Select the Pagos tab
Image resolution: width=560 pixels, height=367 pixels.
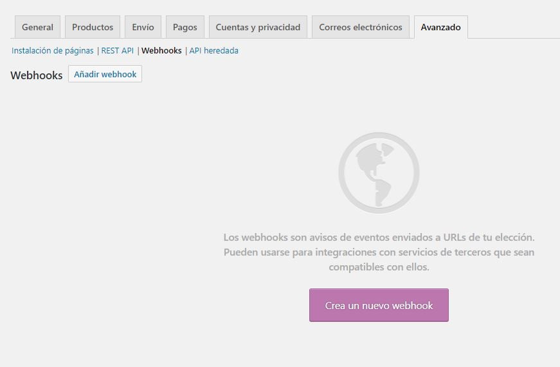click(x=185, y=27)
